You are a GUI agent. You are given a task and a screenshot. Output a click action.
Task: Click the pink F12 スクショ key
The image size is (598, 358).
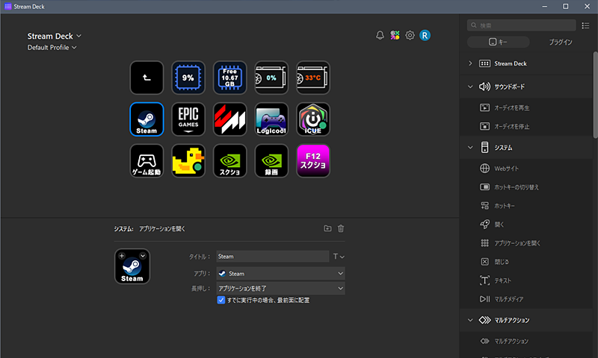313,161
